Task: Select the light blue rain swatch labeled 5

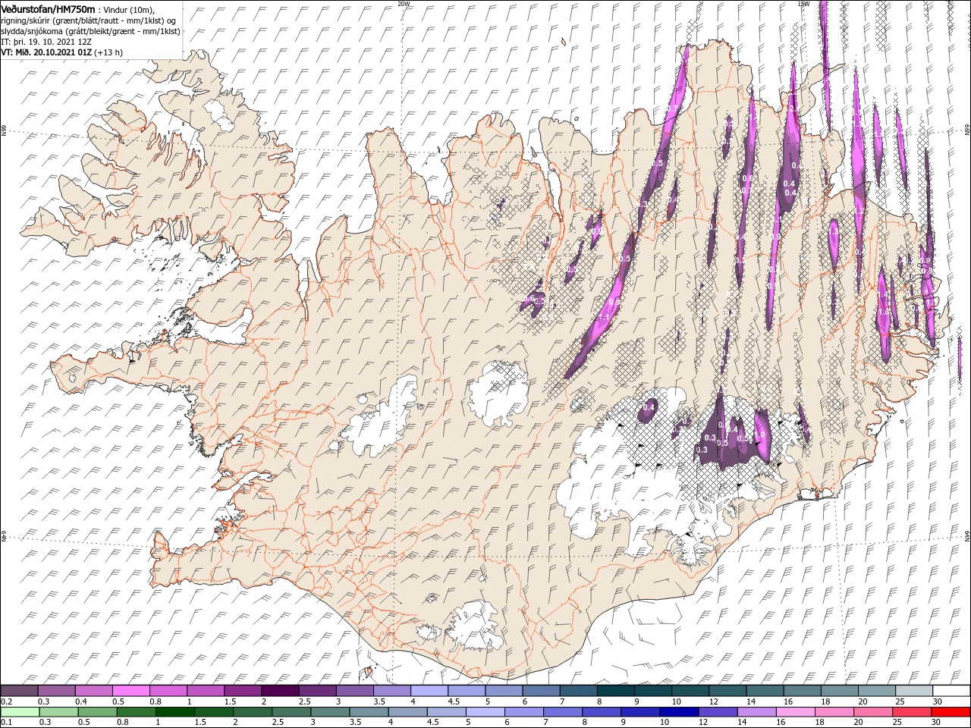Action: (485, 712)
